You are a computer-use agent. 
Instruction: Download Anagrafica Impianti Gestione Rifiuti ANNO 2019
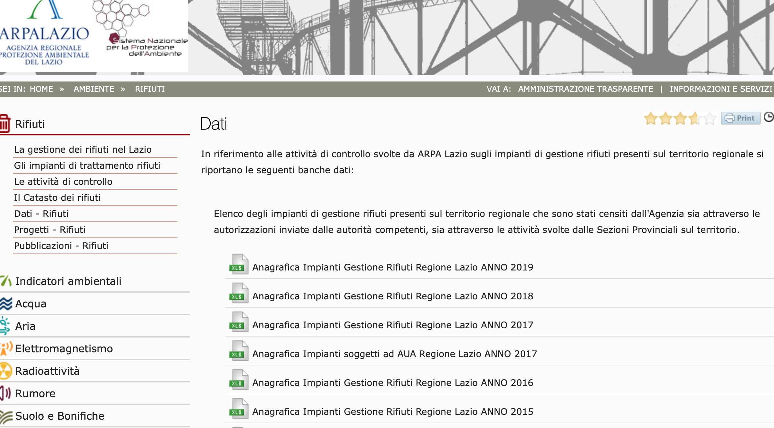[393, 267]
